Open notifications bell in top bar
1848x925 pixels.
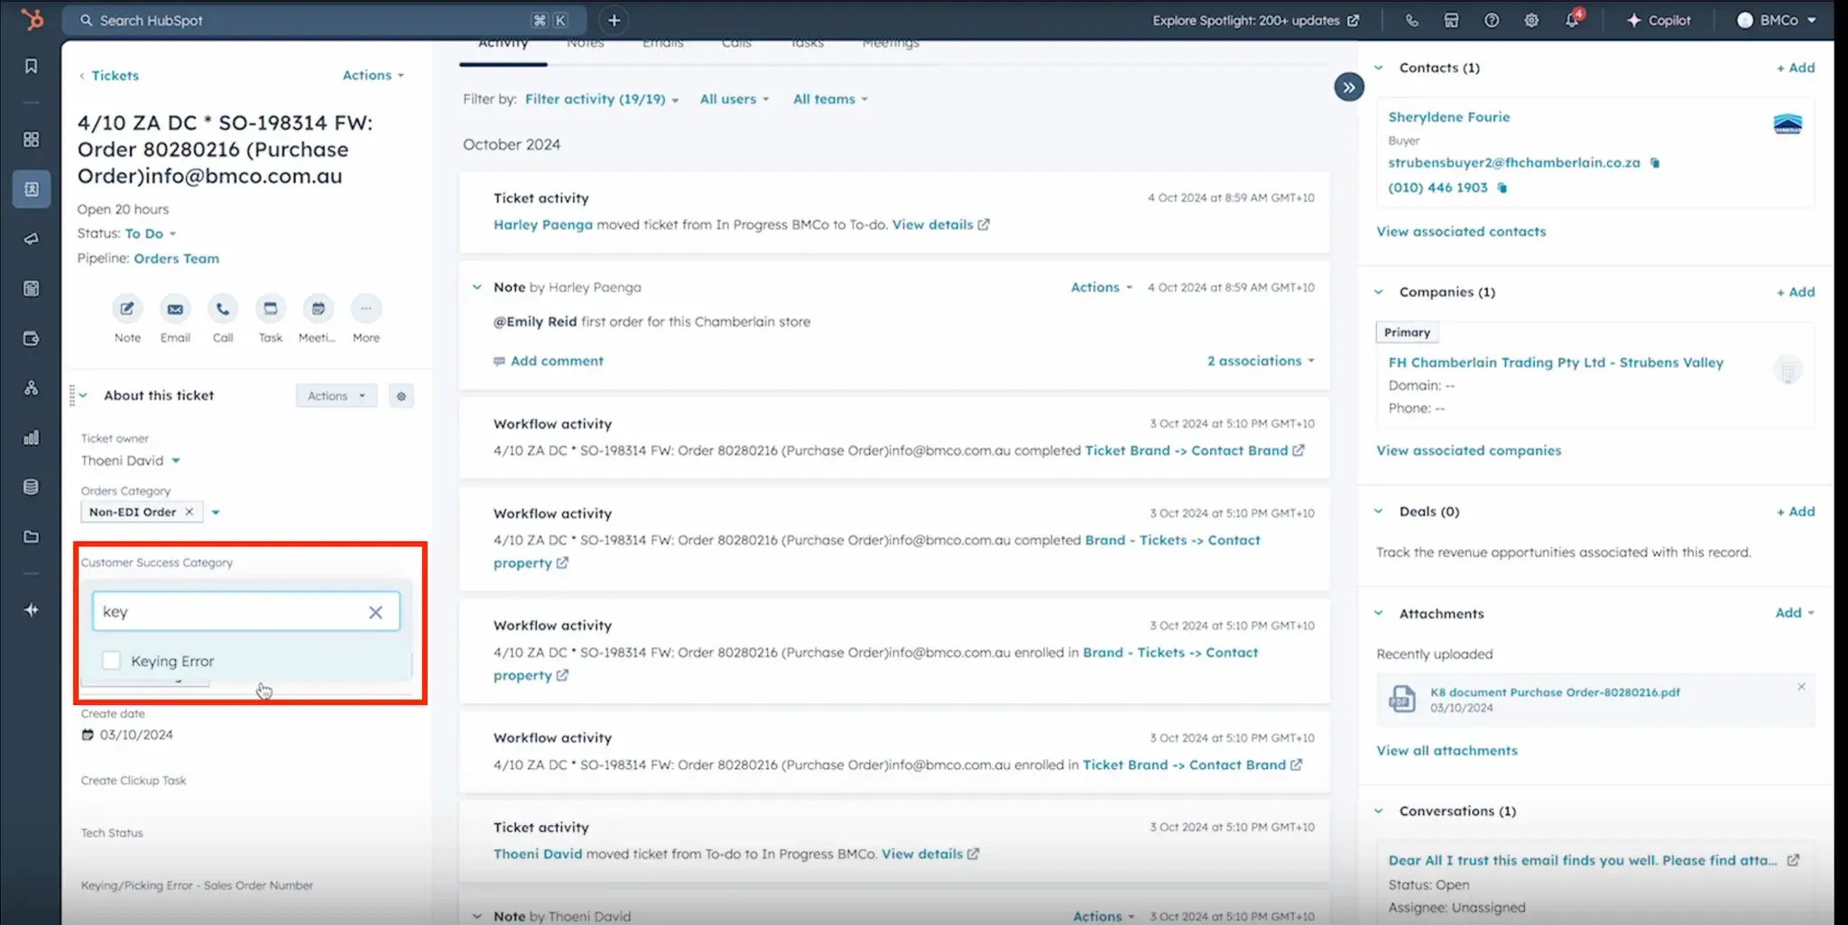[1572, 20]
